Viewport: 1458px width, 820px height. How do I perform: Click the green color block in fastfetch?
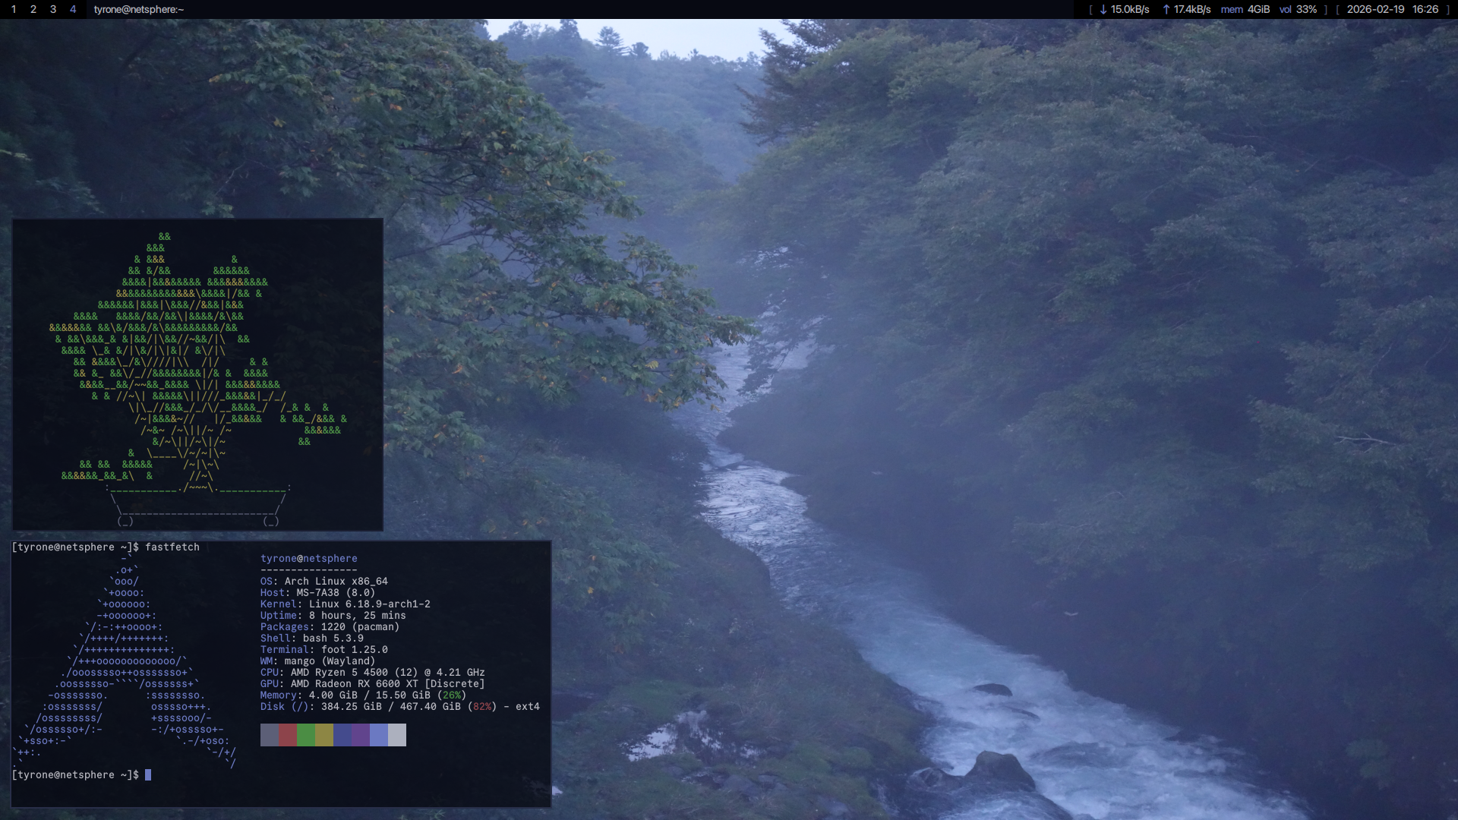[x=306, y=735]
